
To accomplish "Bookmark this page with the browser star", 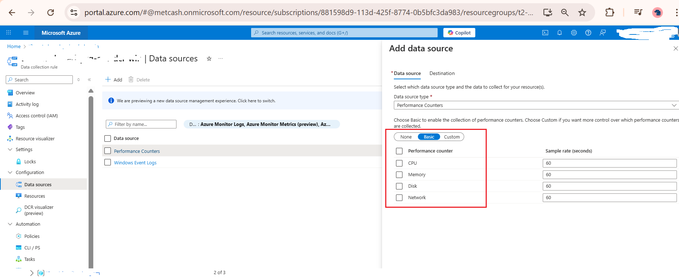I will (x=582, y=13).
